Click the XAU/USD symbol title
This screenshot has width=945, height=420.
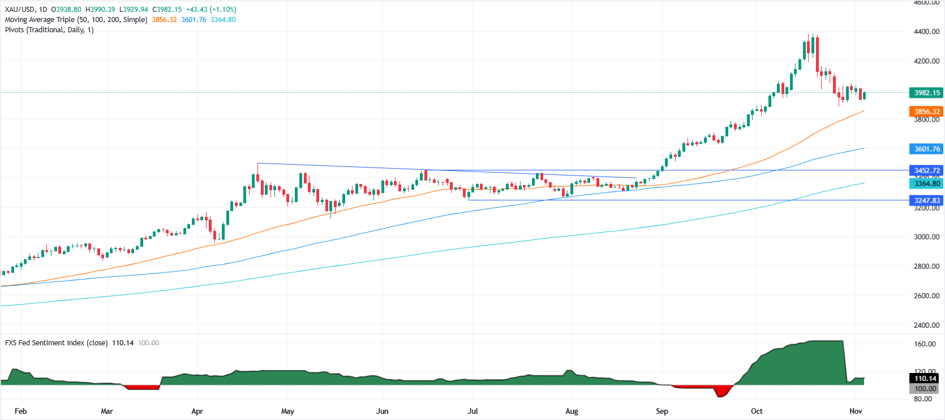coord(20,10)
